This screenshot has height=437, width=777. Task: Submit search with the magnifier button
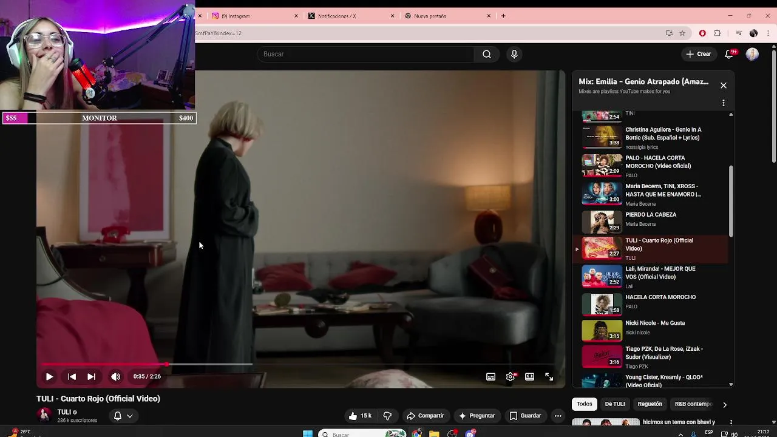487,54
